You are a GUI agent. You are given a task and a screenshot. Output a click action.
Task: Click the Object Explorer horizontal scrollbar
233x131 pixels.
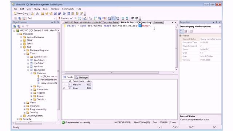tap(28, 123)
